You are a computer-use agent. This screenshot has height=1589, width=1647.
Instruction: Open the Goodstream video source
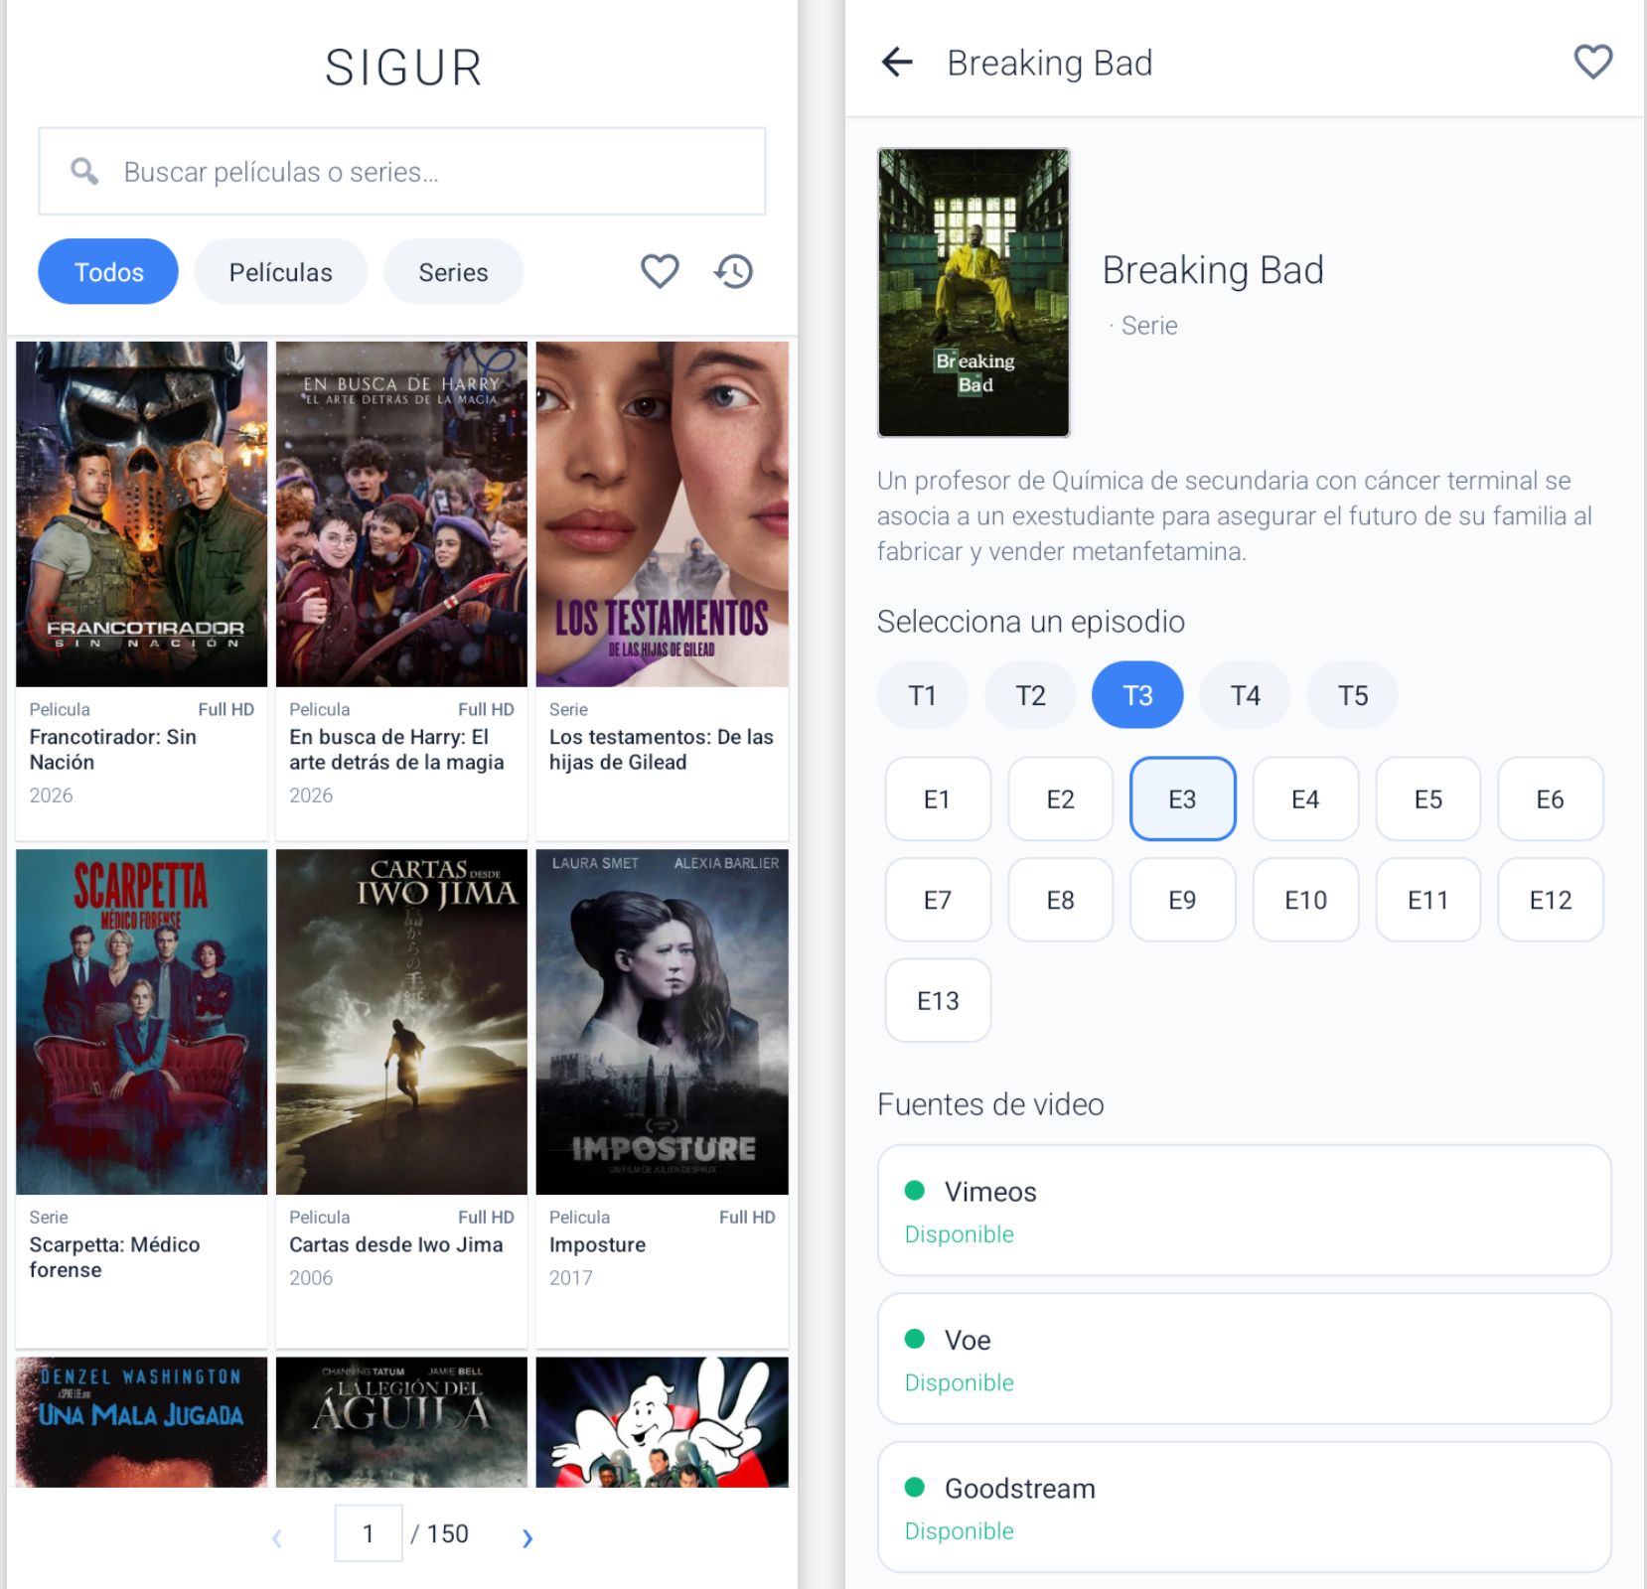1244,1507
